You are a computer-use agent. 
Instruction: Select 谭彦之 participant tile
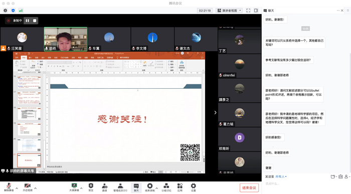pyautogui.click(x=240, y=90)
